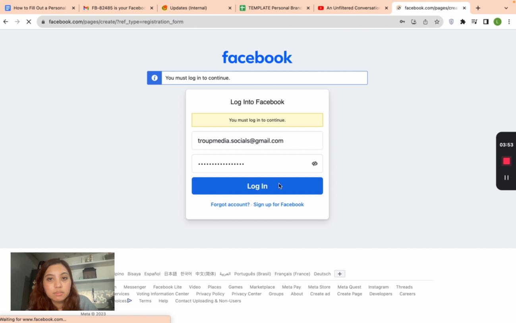The height and width of the screenshot is (323, 516).
Task: Expand the tab search chevron
Action: click(506, 8)
